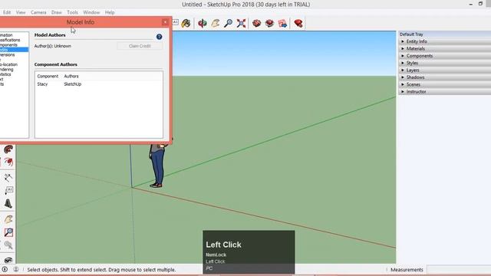Screen dimensions: 491x276
Task: Close the Model Info dialog
Action: [x=165, y=22]
